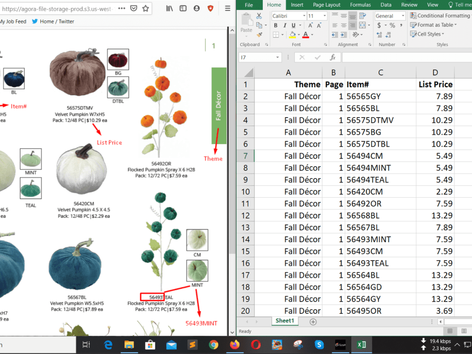
Task: Open the font size 11 dropdown
Action: (x=325, y=16)
